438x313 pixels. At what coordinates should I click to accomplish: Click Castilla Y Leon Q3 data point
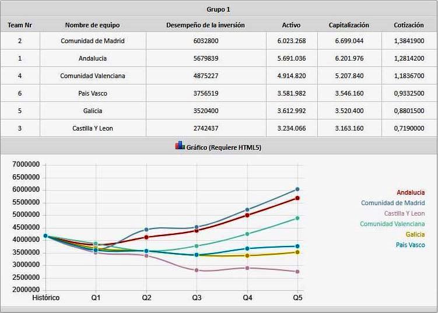(197, 270)
